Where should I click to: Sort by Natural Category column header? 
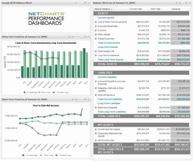click(111, 9)
